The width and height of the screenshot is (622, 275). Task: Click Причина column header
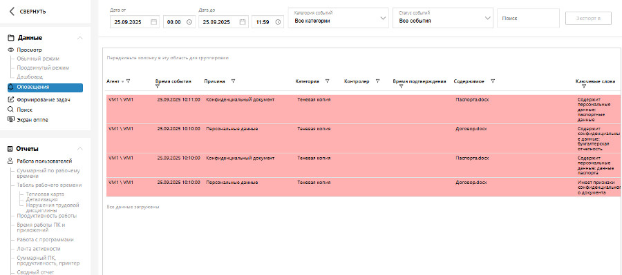[x=215, y=81]
